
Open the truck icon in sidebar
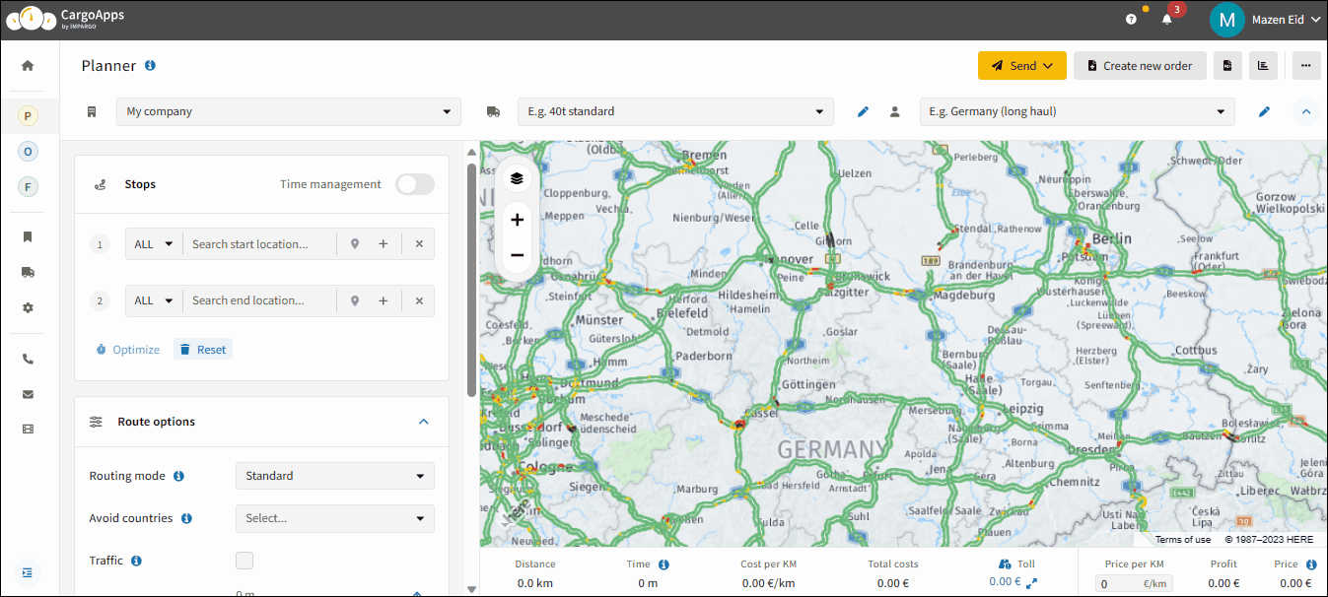click(28, 272)
